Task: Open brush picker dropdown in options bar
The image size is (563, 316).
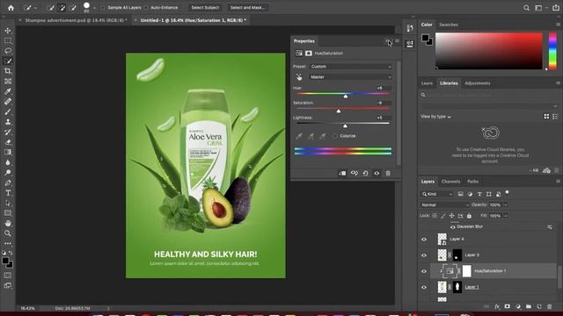Action: 94,8
